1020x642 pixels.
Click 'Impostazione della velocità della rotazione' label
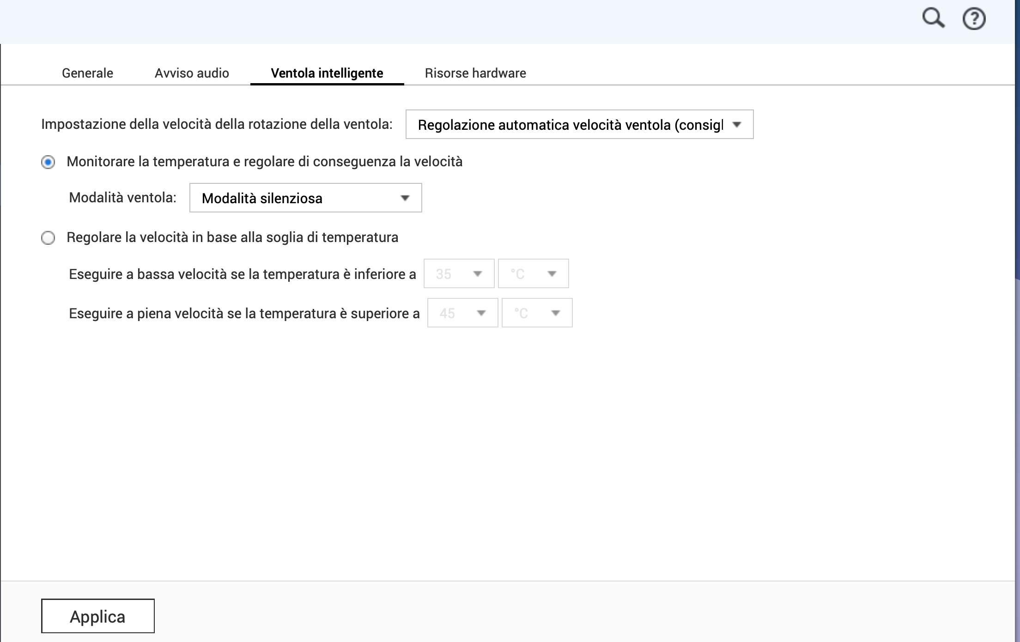[x=217, y=124]
